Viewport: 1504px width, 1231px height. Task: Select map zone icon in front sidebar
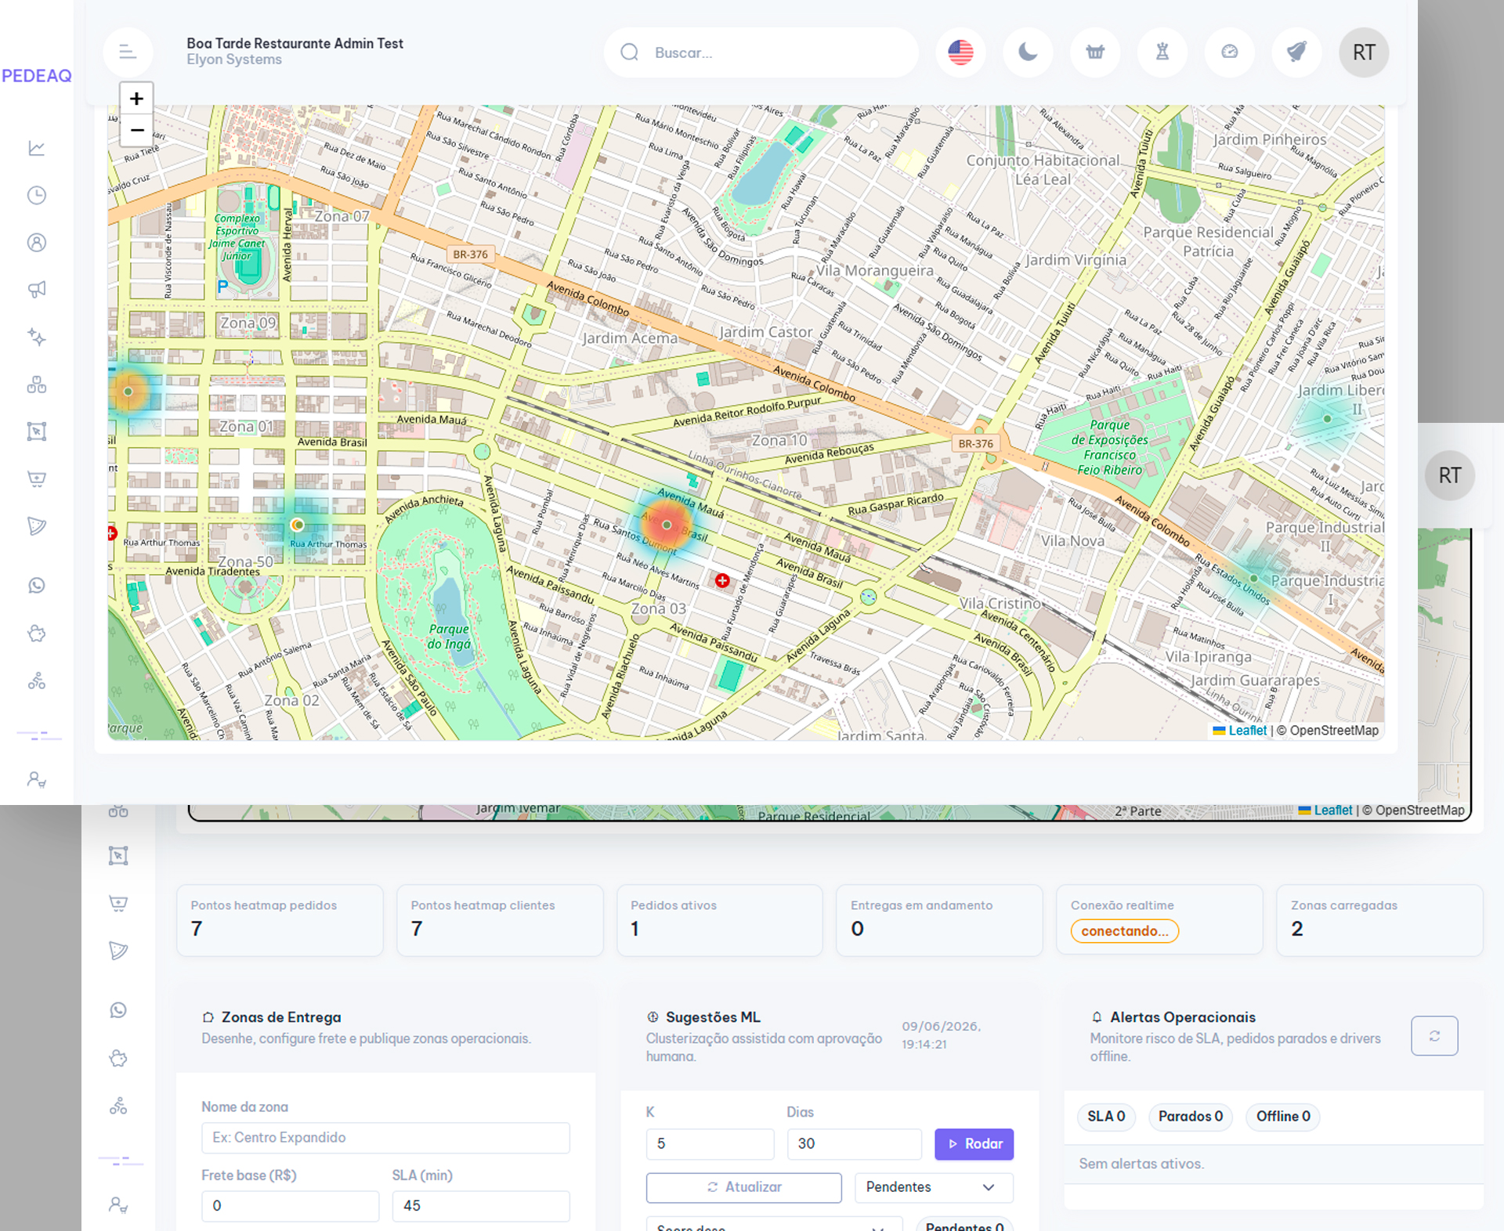pos(37,431)
